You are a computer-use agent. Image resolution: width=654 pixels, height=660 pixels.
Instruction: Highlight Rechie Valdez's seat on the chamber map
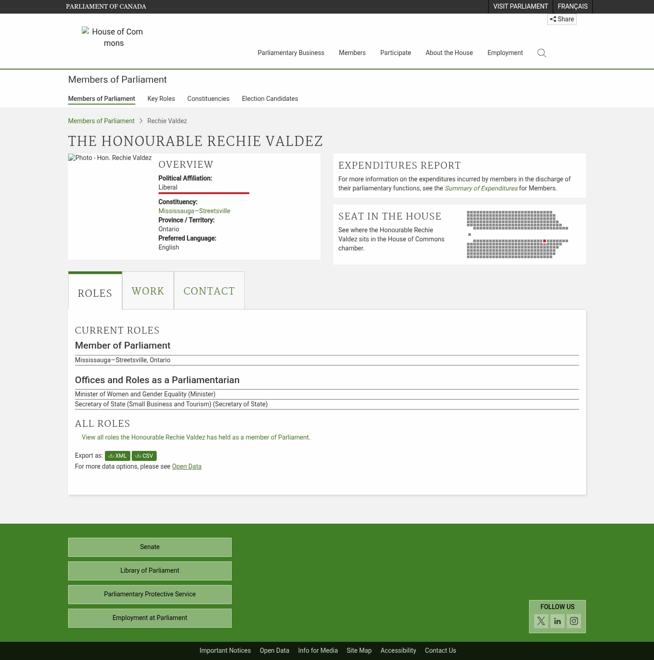click(x=545, y=240)
